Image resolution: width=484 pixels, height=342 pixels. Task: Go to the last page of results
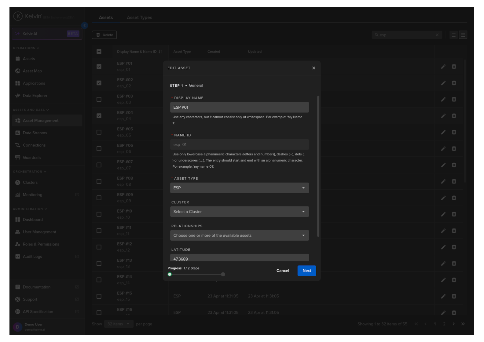(463, 324)
